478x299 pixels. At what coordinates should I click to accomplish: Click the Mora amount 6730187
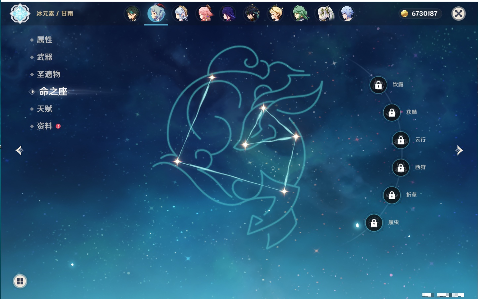(x=424, y=14)
